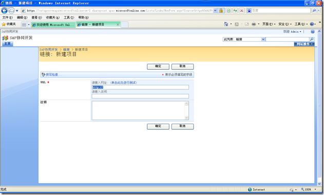The image size is (324, 195).
Task: Click the notes text area scroll down arrow
Action: coord(186,118)
